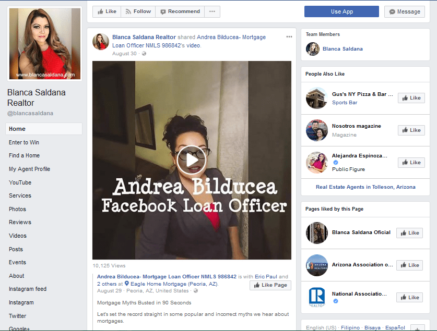Open Videos in the sidebar
This screenshot has height=331, width=437.
18,236
